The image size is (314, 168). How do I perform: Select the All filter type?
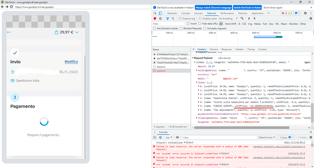221,24
